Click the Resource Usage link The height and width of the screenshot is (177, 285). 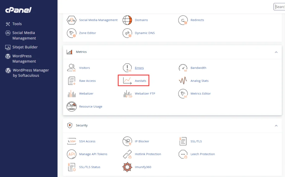[x=90, y=107]
